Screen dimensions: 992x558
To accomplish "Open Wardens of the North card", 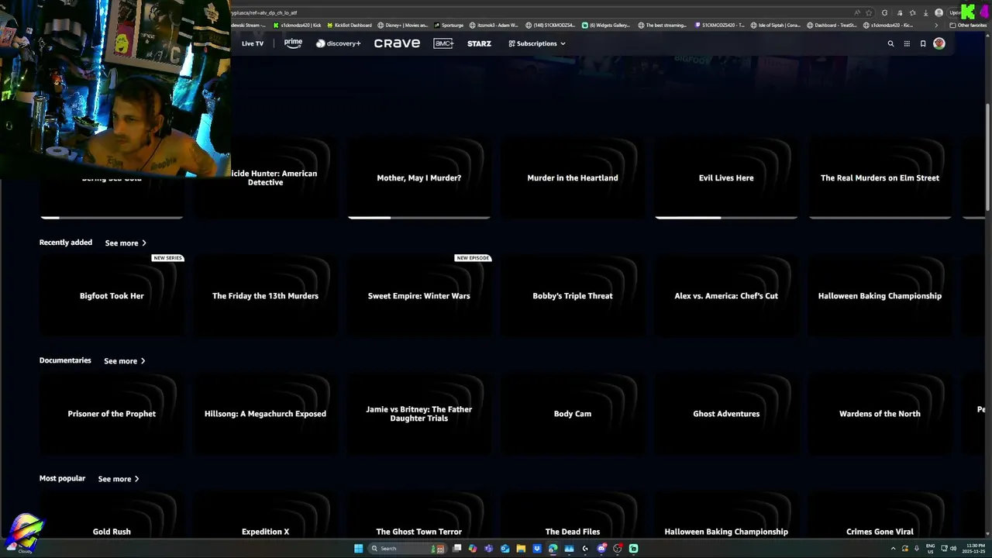I will (x=880, y=414).
